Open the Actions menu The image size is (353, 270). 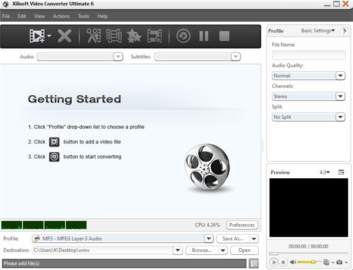tap(61, 16)
